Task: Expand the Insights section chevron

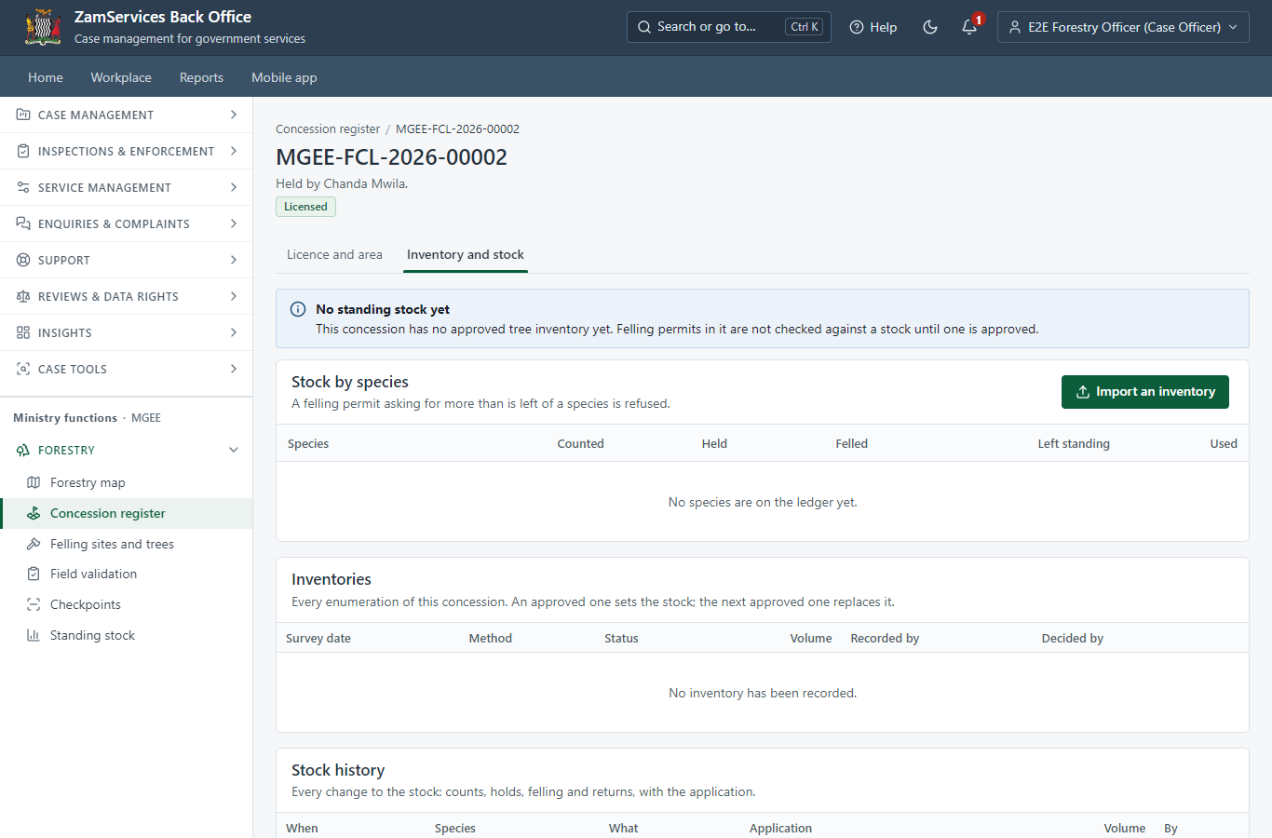Action: point(234,332)
